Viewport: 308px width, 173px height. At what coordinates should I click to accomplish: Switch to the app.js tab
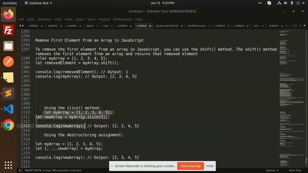click(90, 25)
